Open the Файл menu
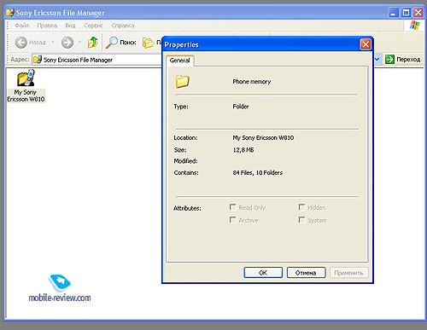This screenshot has height=330, width=427. [22, 26]
